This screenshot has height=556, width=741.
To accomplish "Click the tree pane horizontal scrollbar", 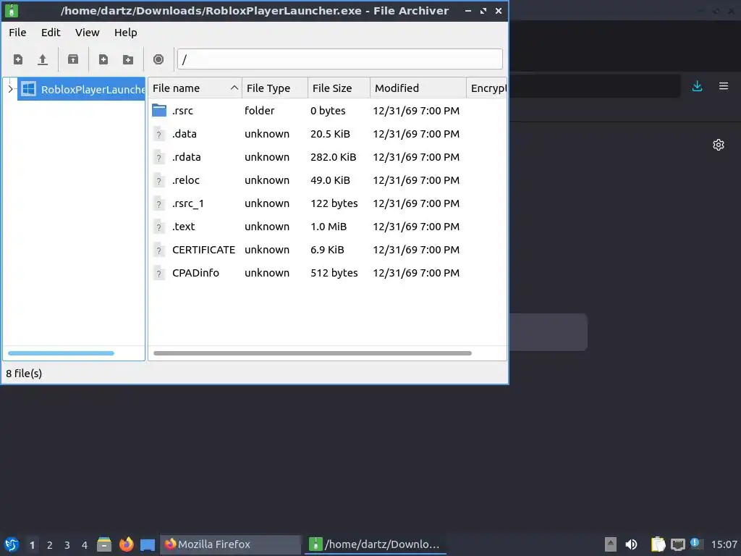I will pyautogui.click(x=61, y=353).
